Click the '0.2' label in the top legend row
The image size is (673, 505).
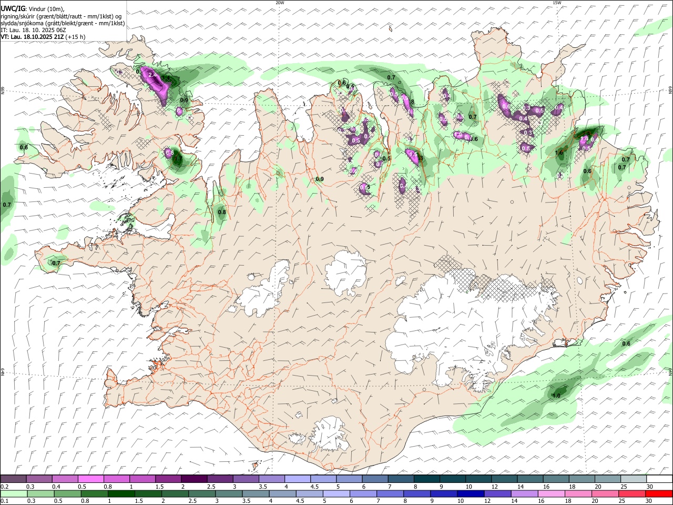(5, 487)
